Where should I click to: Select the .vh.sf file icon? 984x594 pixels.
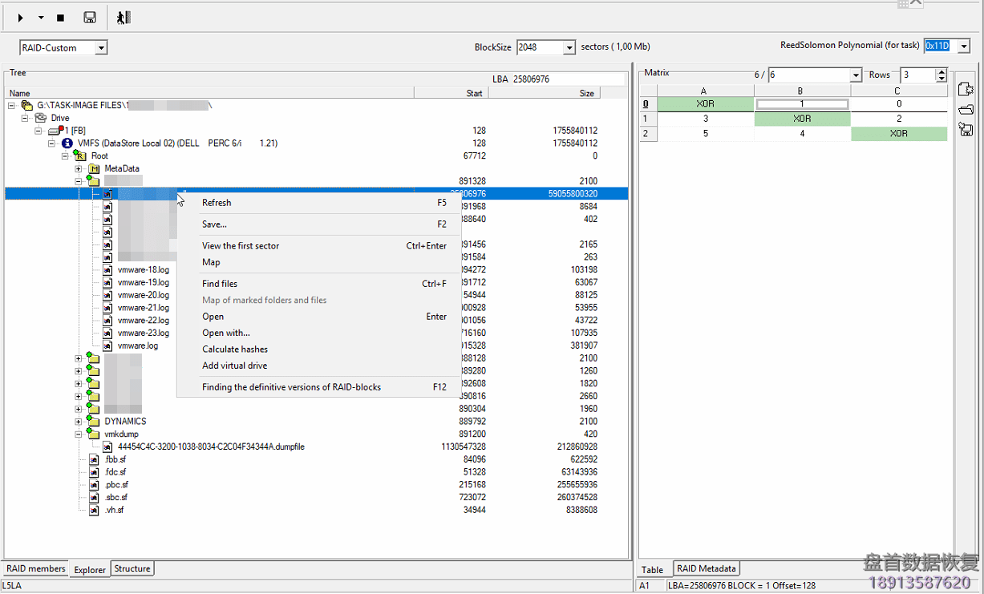94,510
